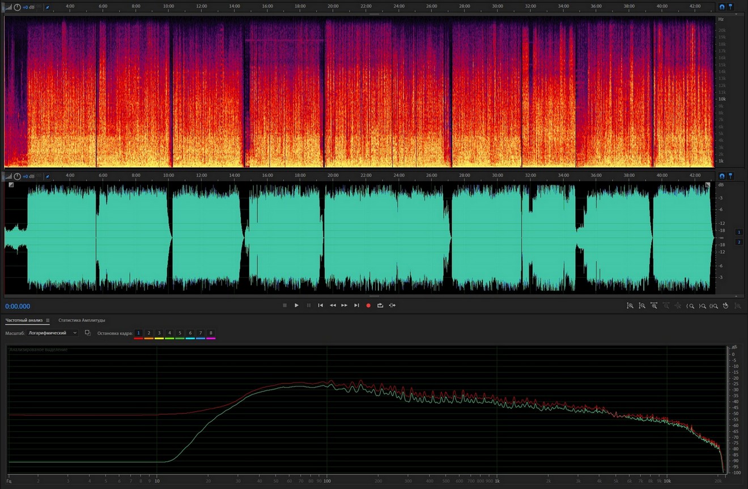Toggle hold frame button 8
The image size is (748, 489).
pyautogui.click(x=211, y=333)
